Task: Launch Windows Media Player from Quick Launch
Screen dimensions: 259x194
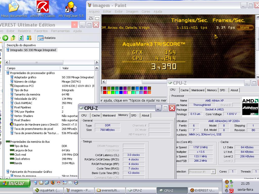Action: 76,182
